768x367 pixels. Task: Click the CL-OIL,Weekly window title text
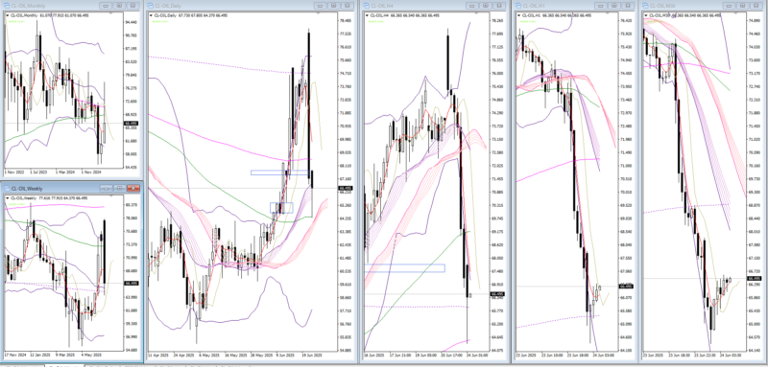point(27,188)
